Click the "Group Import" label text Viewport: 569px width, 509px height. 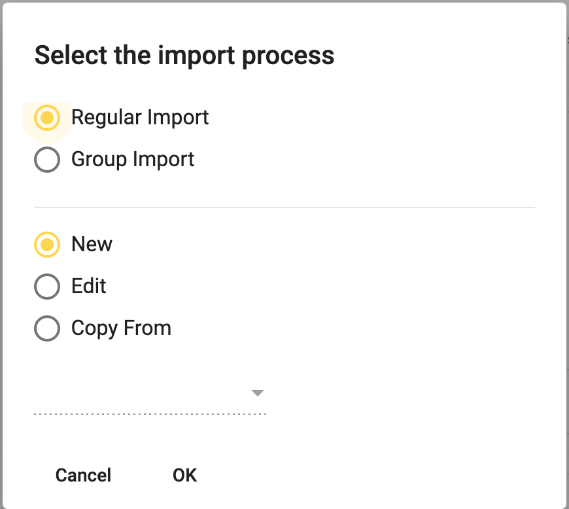133,160
